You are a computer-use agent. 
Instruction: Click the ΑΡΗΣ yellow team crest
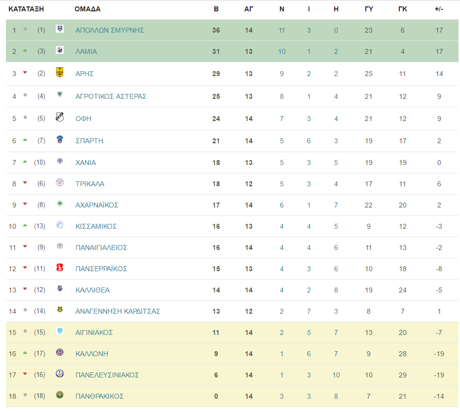click(60, 72)
